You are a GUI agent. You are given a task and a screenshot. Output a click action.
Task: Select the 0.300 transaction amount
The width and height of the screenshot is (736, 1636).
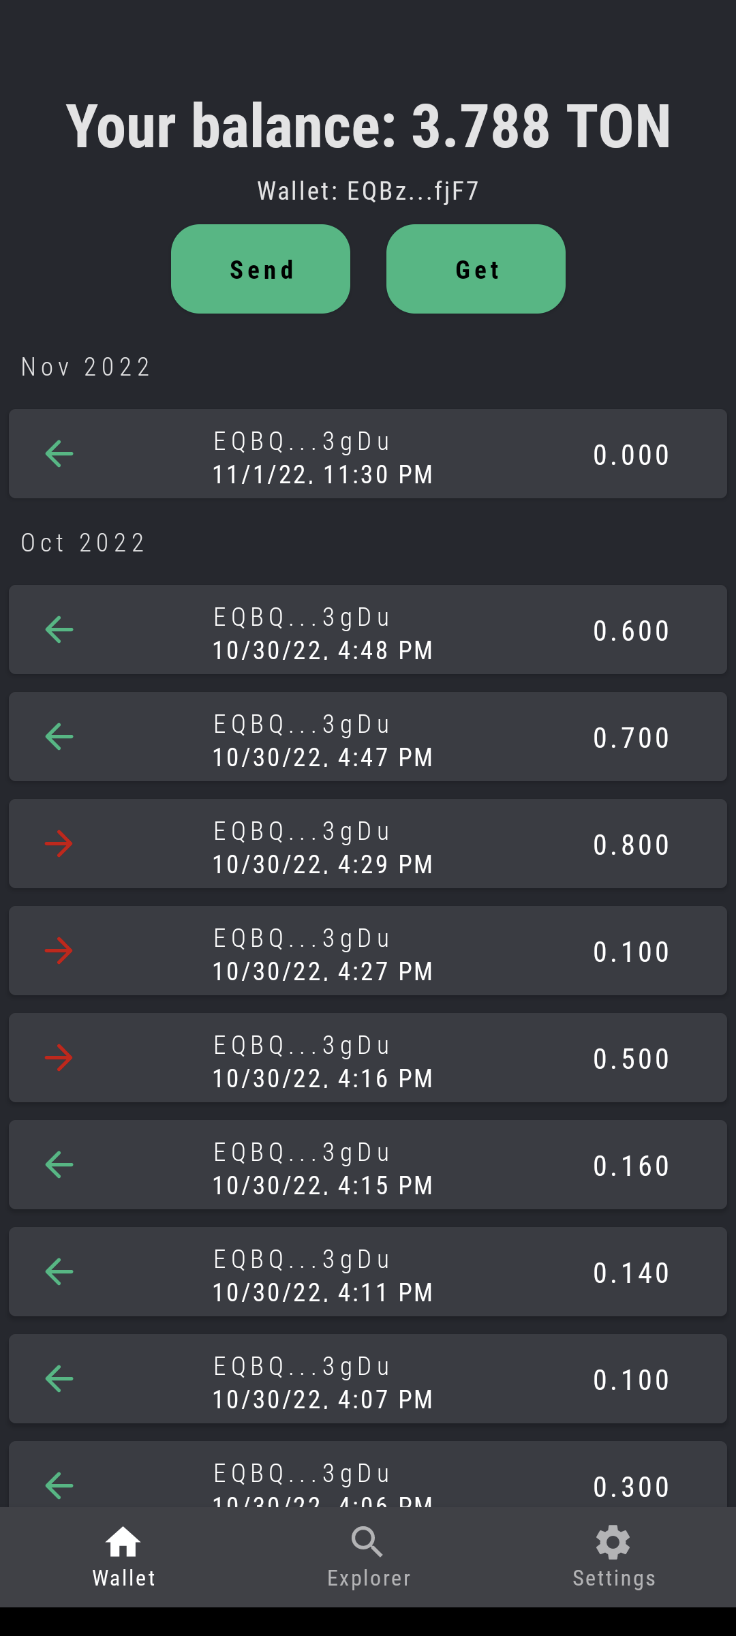tap(631, 1487)
